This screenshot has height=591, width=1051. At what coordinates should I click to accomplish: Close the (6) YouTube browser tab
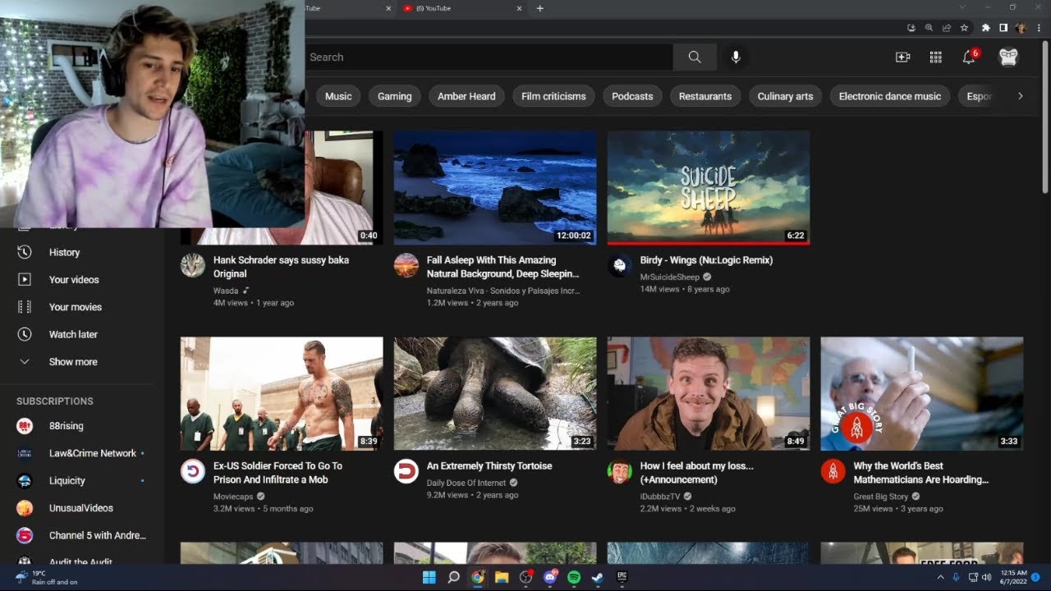coord(519,8)
